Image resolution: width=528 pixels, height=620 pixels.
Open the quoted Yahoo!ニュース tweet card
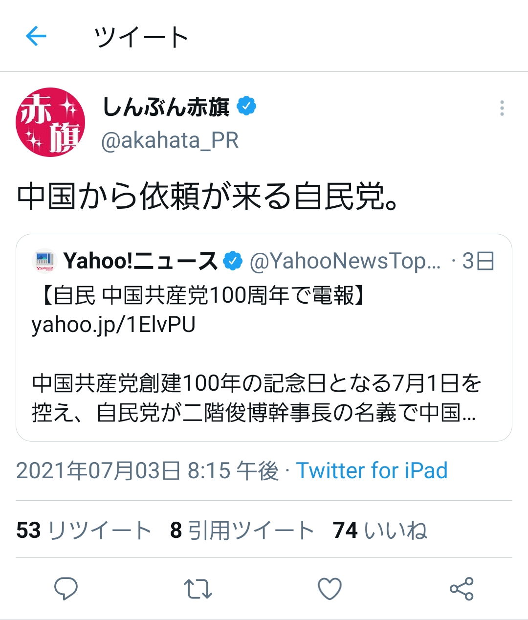pos(264,337)
